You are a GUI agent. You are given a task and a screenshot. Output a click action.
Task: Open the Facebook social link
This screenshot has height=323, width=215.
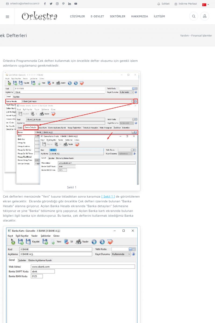pyautogui.click(x=45, y=4)
